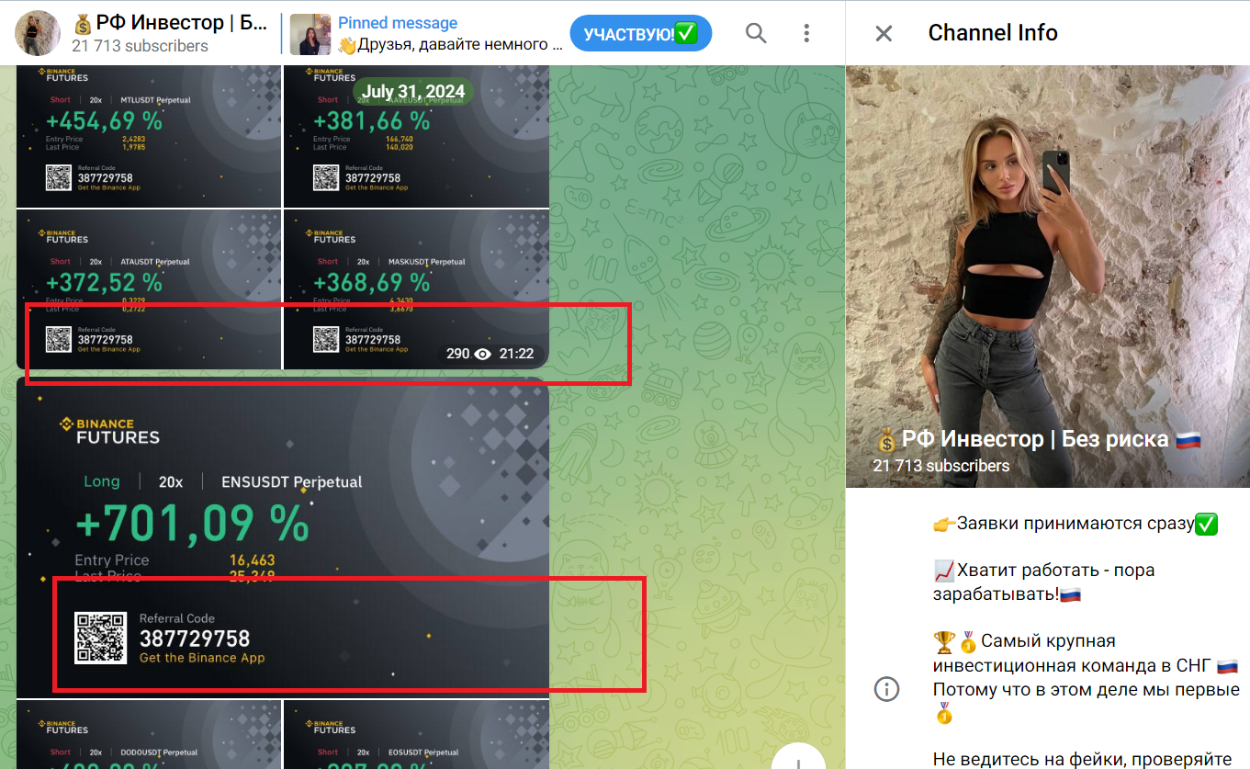Click the ENSUSDT Perpetual label
This screenshot has width=1250, height=769.
click(292, 481)
